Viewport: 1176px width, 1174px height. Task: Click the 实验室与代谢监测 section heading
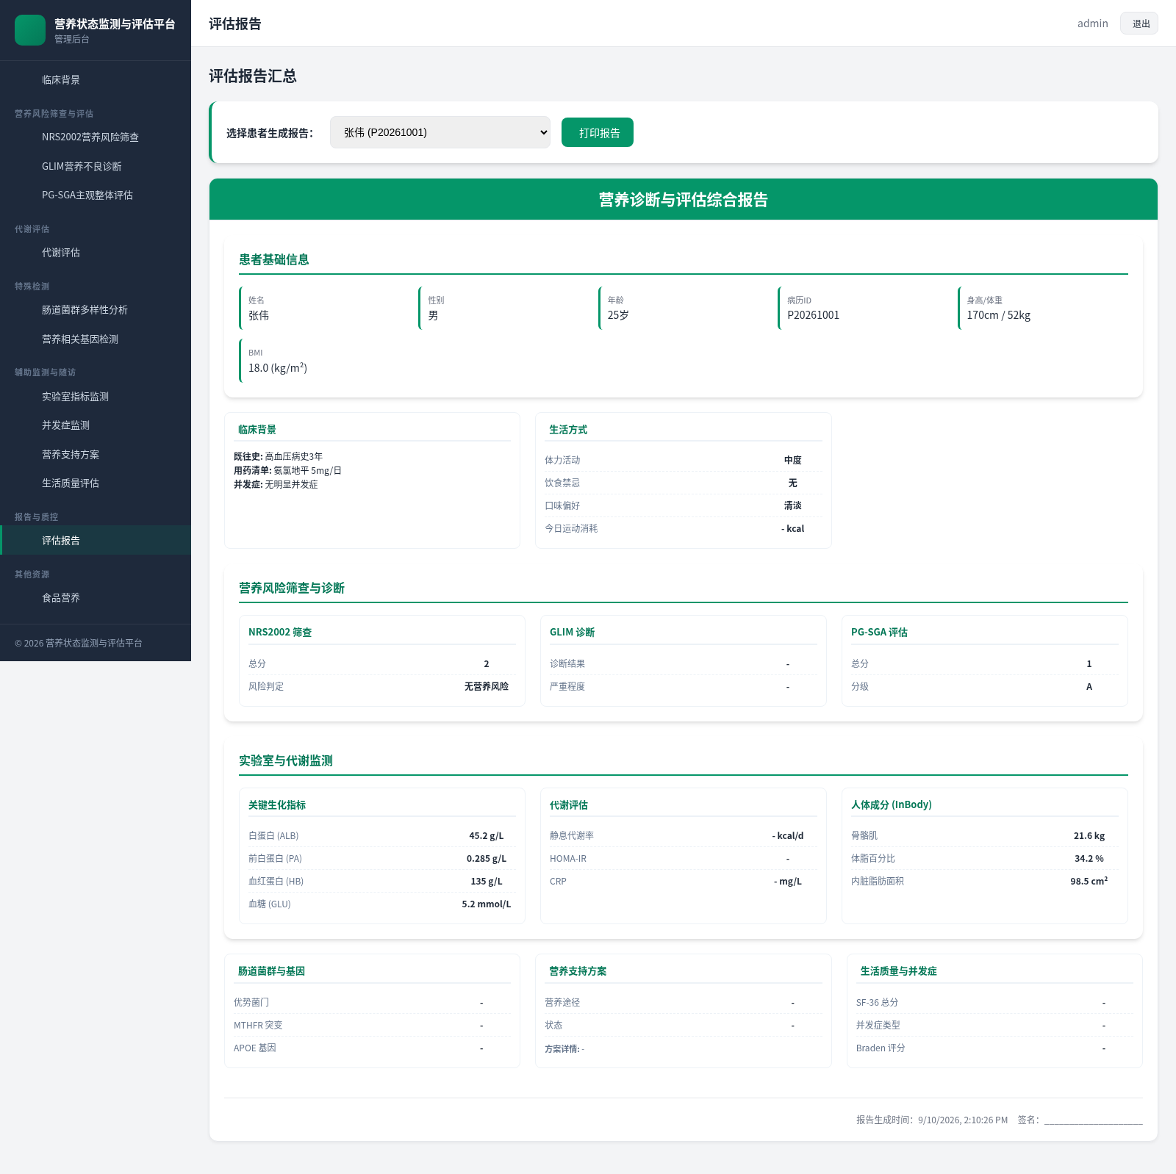click(286, 760)
